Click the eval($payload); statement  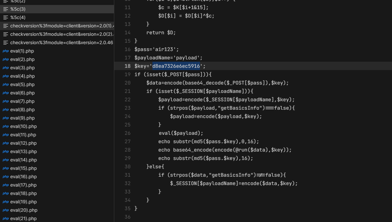tap(181, 133)
